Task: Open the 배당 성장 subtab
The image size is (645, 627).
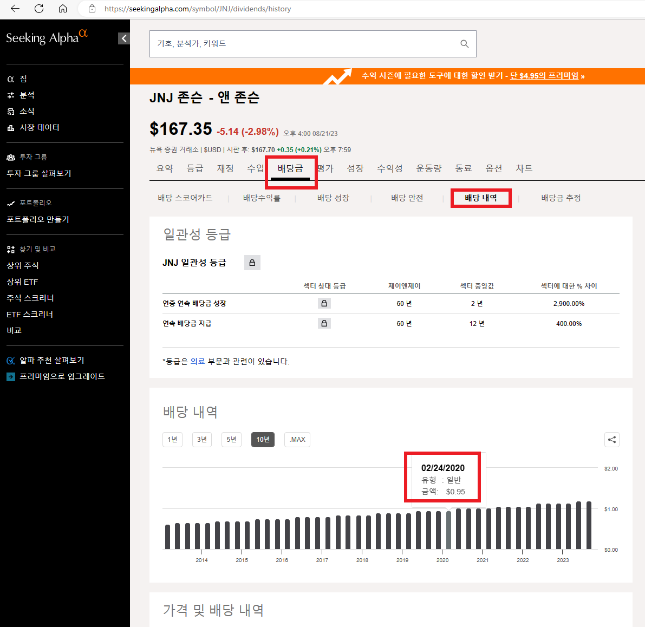Action: click(333, 198)
